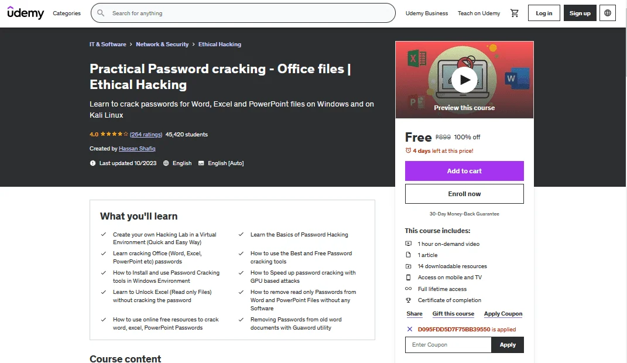
Task: Click 'Course content' heading
Action: pyautogui.click(x=125, y=358)
